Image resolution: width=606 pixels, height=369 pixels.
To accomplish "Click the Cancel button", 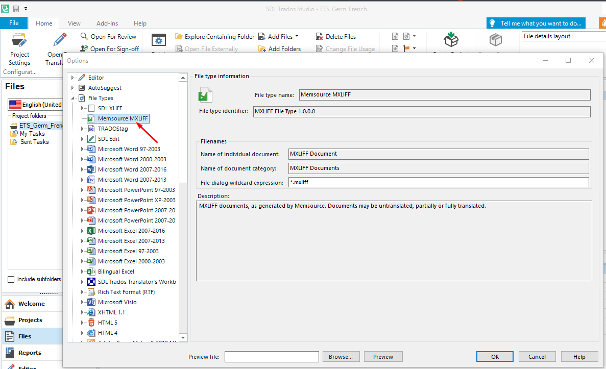I will point(537,357).
